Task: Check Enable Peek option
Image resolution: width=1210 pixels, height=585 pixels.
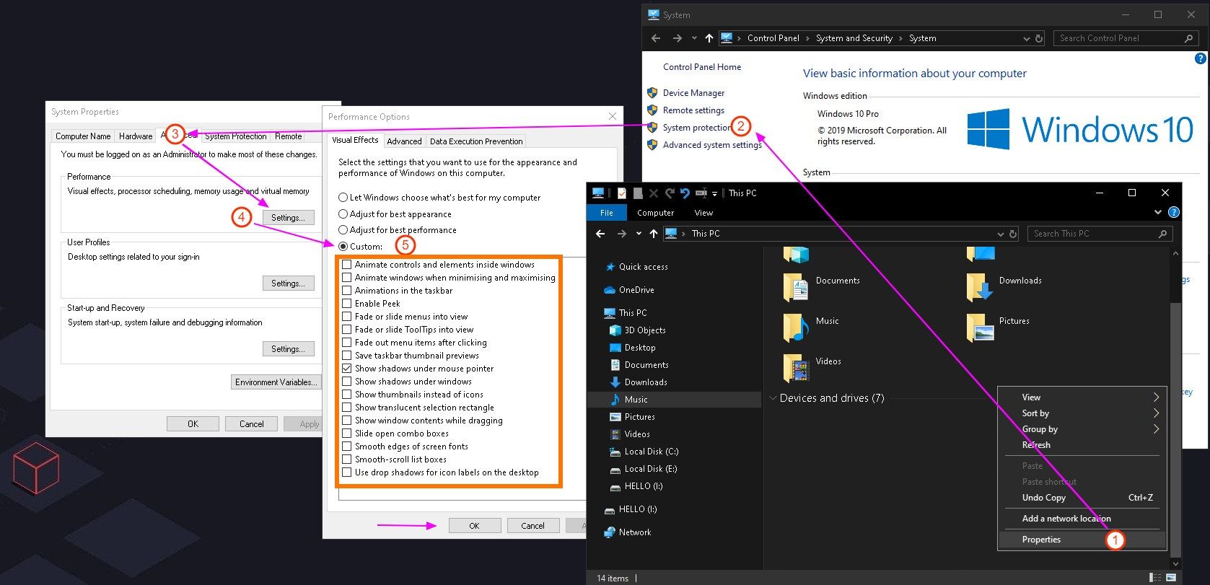Action: coord(347,304)
